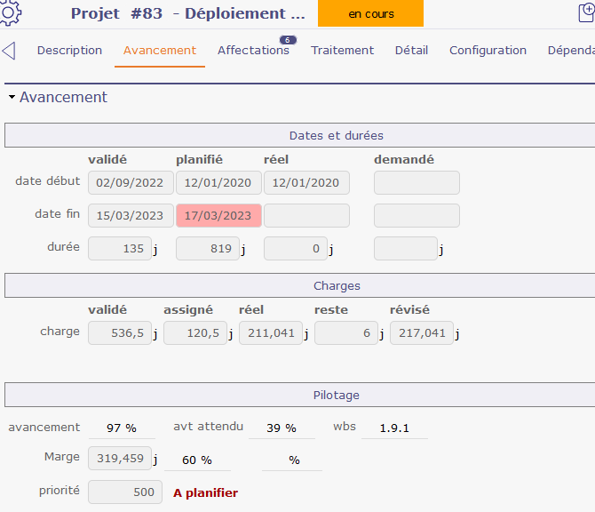Image resolution: width=595 pixels, height=512 pixels.
Task: Click the avancement percentage 97 %
Action: [120, 428]
